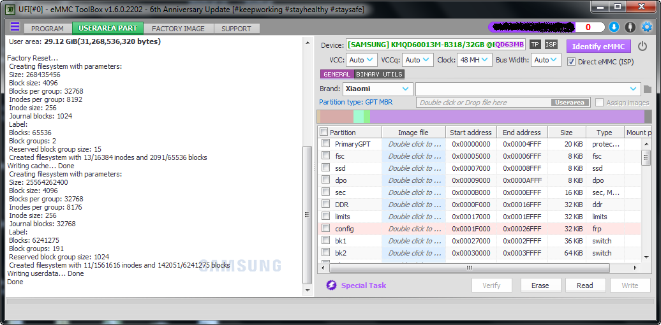661x325 pixels.
Task: Click the browse folder icon
Action: click(x=648, y=89)
